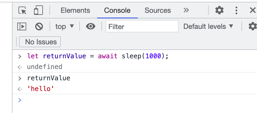
Task: Open console settings gear icon
Action: coord(253,26)
